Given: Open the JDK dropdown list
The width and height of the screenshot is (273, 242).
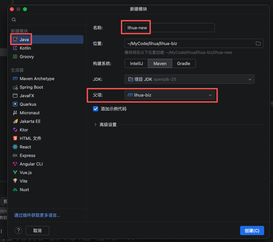Looking at the screenshot, I should point(189,79).
